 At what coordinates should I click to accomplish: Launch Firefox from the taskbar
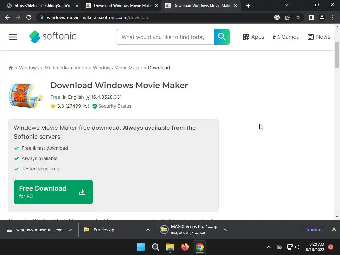pyautogui.click(x=185, y=247)
